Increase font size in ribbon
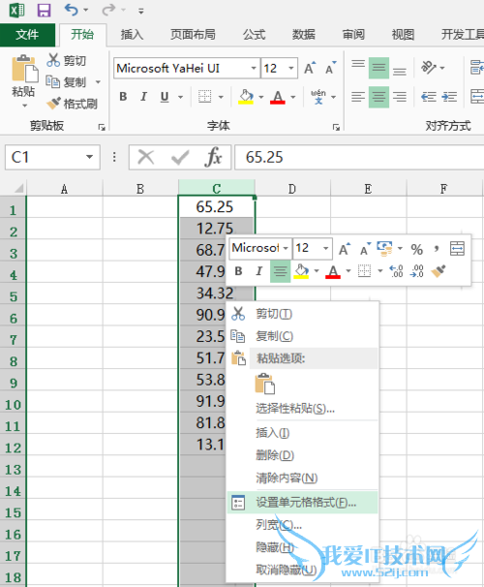 [x=310, y=68]
